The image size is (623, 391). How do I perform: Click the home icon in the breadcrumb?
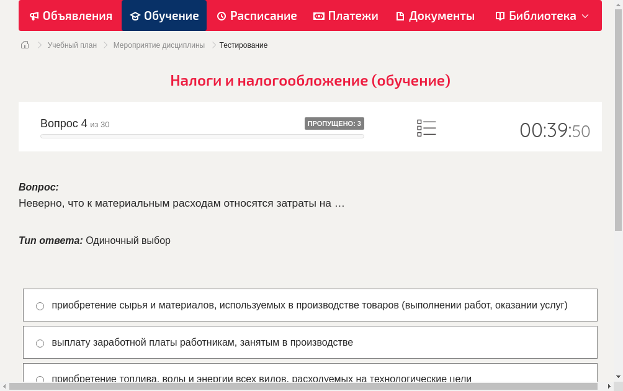click(x=25, y=45)
